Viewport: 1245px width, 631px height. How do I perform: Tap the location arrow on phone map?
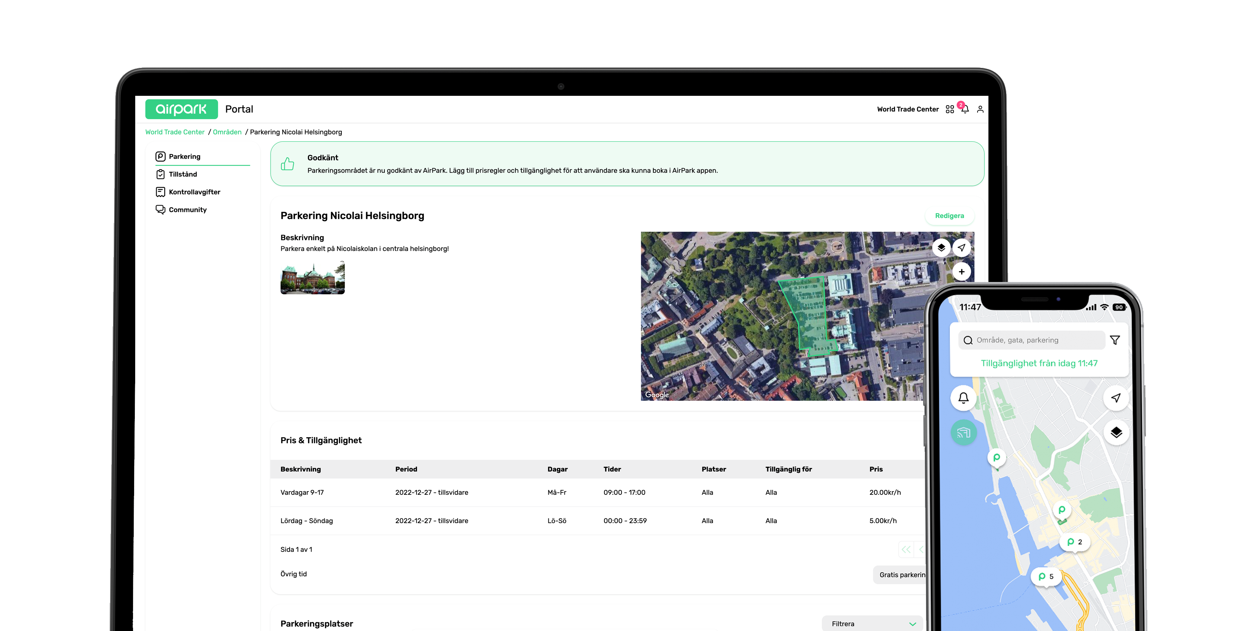click(x=1116, y=398)
